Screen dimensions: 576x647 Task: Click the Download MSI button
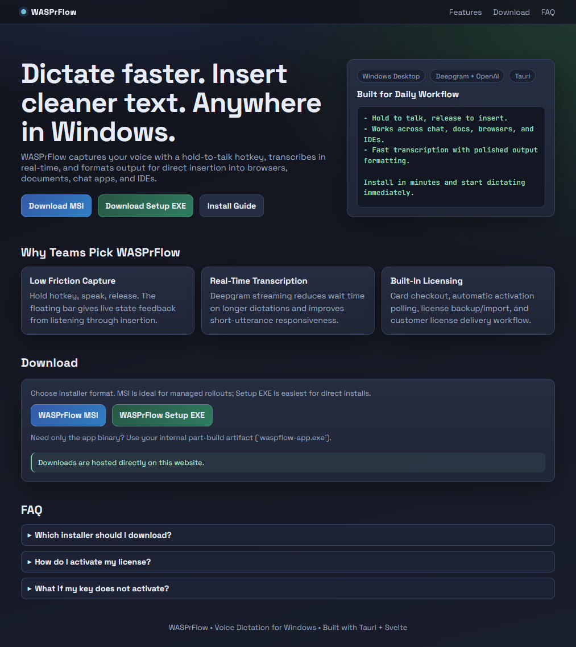point(56,205)
